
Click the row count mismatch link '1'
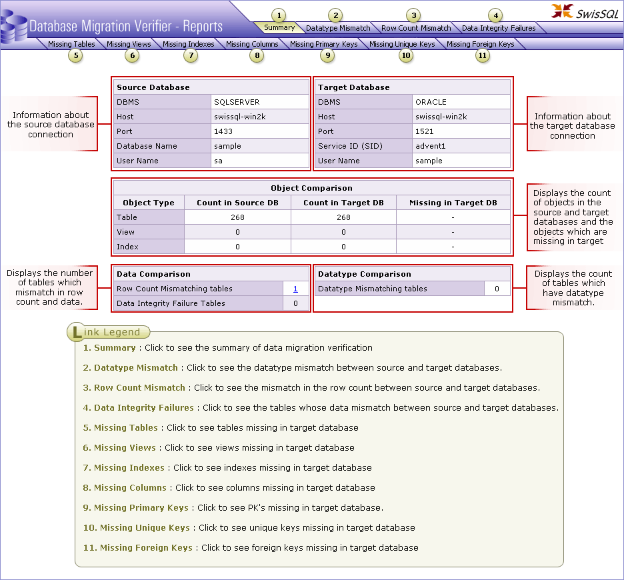(x=295, y=289)
